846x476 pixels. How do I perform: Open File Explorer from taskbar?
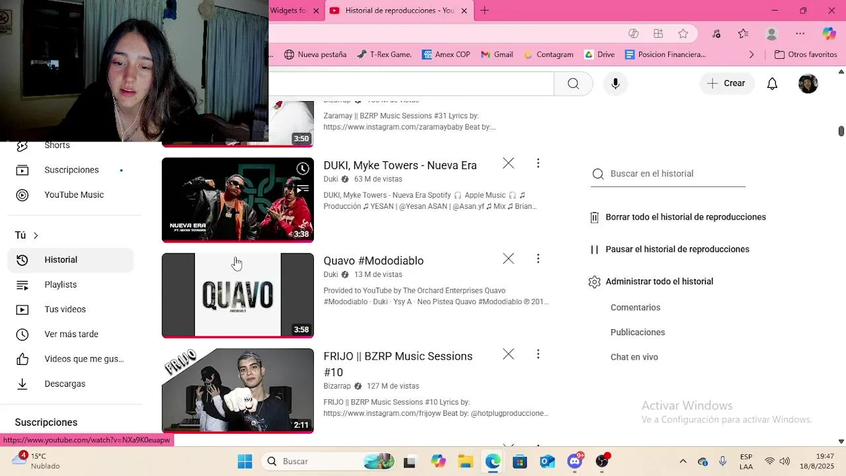pyautogui.click(x=465, y=461)
